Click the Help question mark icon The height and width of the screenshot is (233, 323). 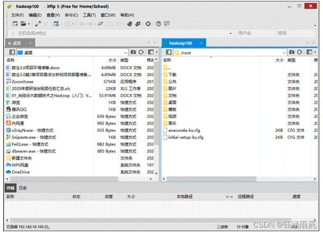tap(158, 24)
